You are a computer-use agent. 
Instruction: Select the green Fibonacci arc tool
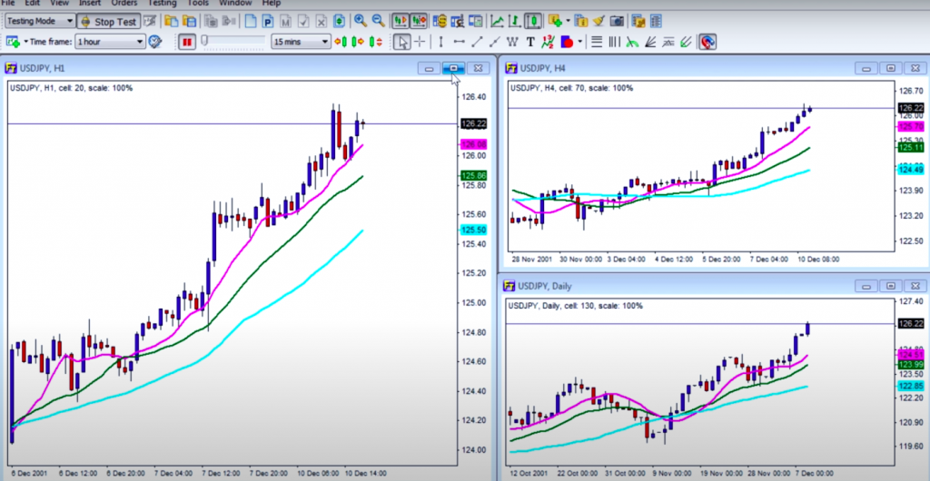pyautogui.click(x=632, y=42)
